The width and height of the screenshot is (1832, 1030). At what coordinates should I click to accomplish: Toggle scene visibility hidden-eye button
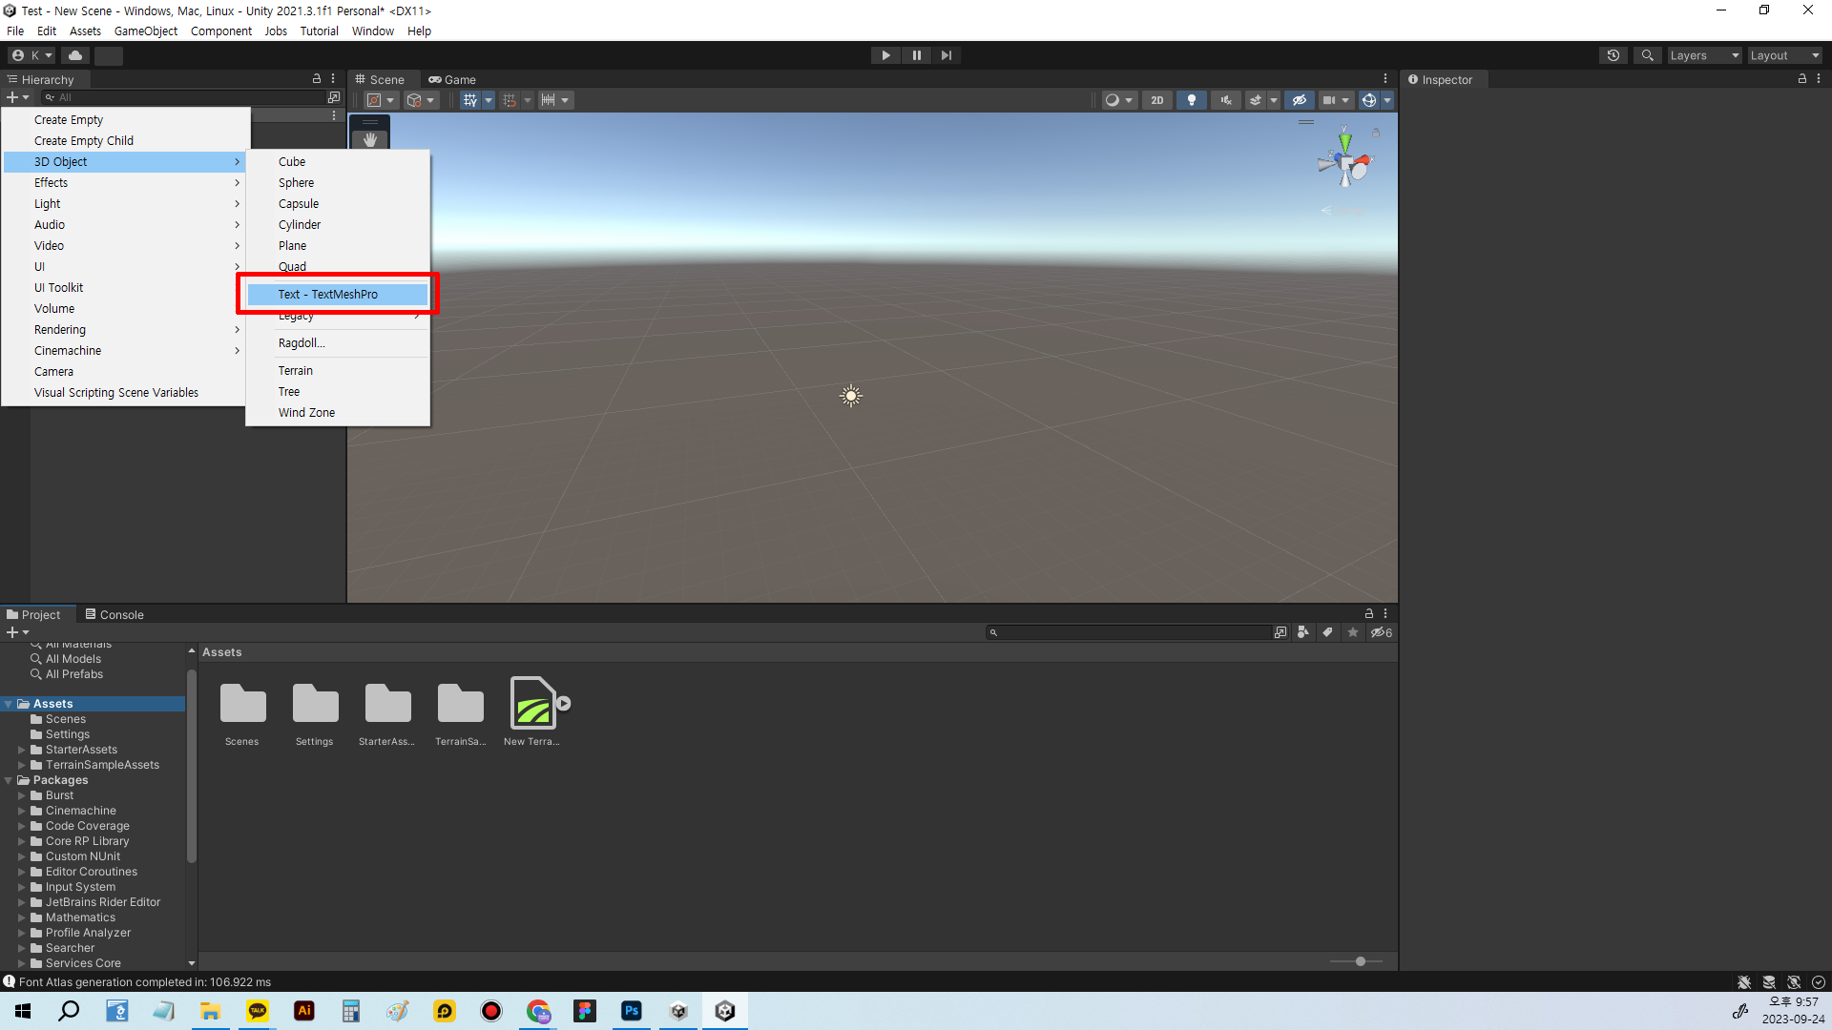(x=1299, y=100)
